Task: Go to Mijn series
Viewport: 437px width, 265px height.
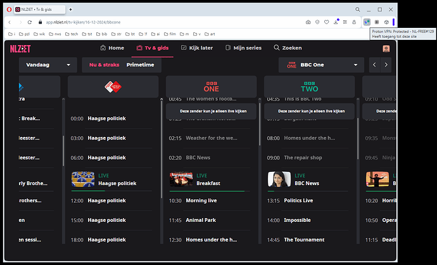Action: coord(243,48)
